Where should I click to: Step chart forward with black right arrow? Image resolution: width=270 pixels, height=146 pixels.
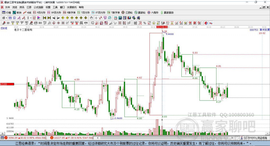(58, 18)
